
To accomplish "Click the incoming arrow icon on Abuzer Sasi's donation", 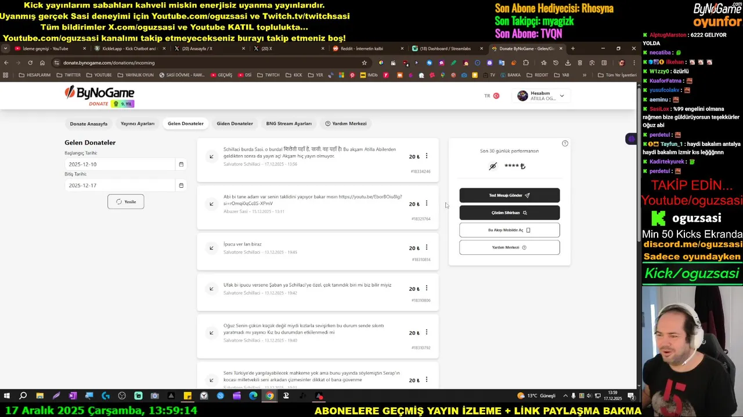I will pyautogui.click(x=211, y=204).
